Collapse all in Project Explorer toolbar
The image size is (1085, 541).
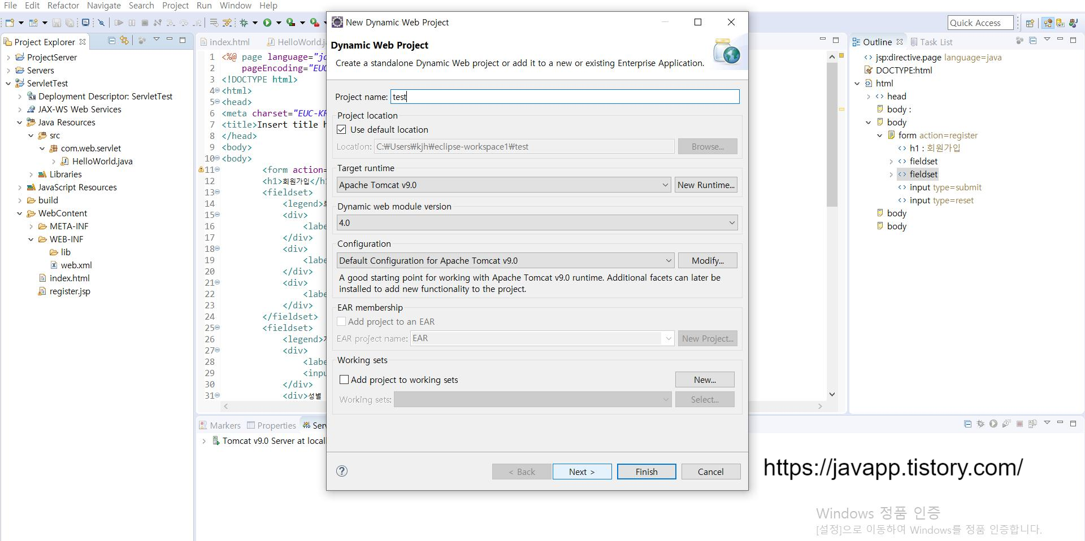111,41
